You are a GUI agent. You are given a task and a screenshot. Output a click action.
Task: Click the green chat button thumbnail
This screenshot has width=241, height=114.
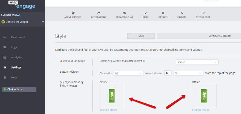112,96
